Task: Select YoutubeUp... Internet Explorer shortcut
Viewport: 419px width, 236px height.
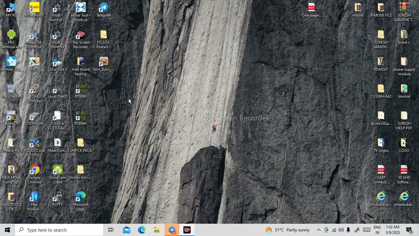Action: point(381,199)
